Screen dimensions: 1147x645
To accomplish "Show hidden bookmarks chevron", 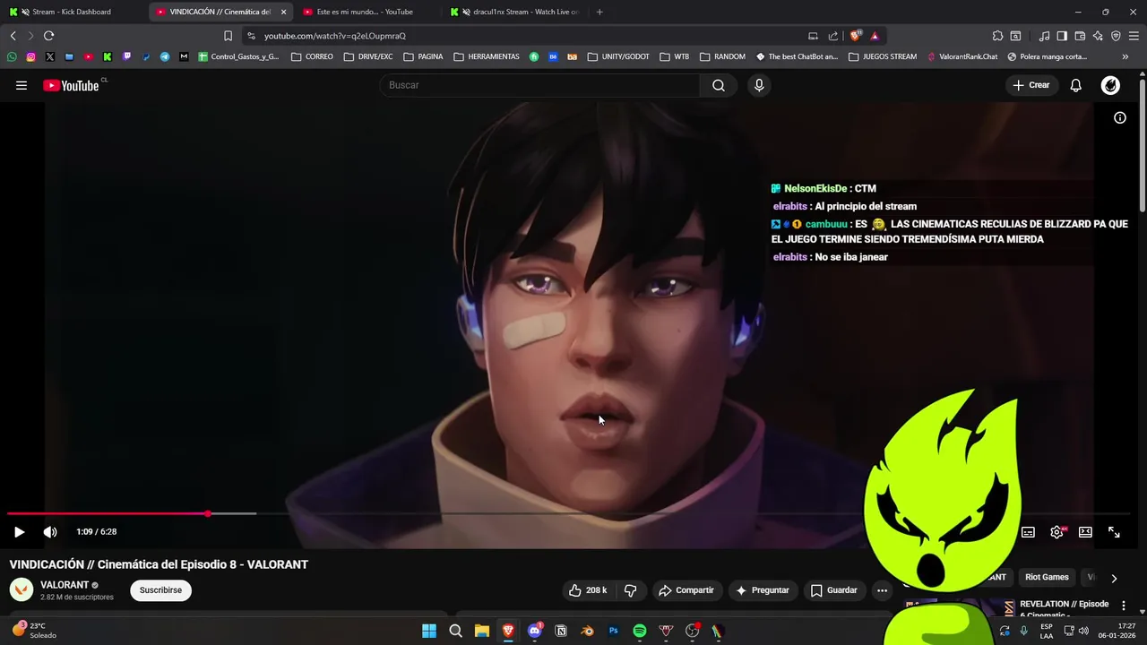I will (x=1125, y=56).
